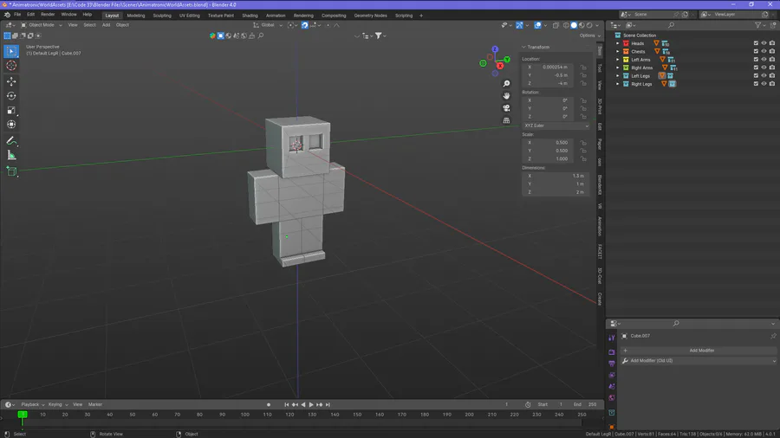The height and width of the screenshot is (438, 780).
Task: Click the green playhead at frame 1
Action: (x=23, y=415)
